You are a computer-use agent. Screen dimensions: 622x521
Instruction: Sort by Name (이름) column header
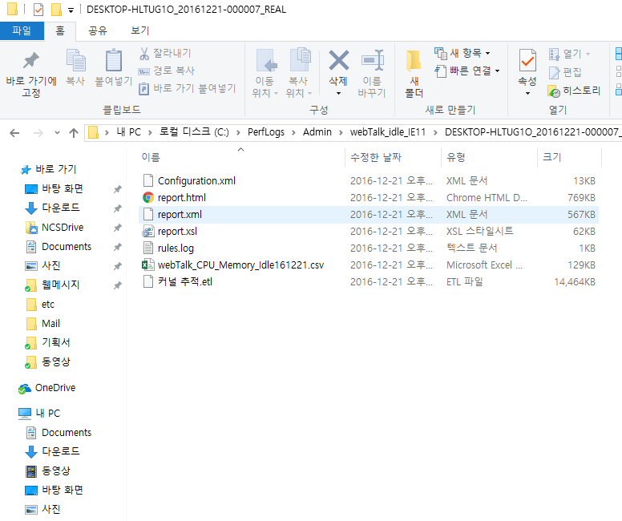click(x=240, y=157)
